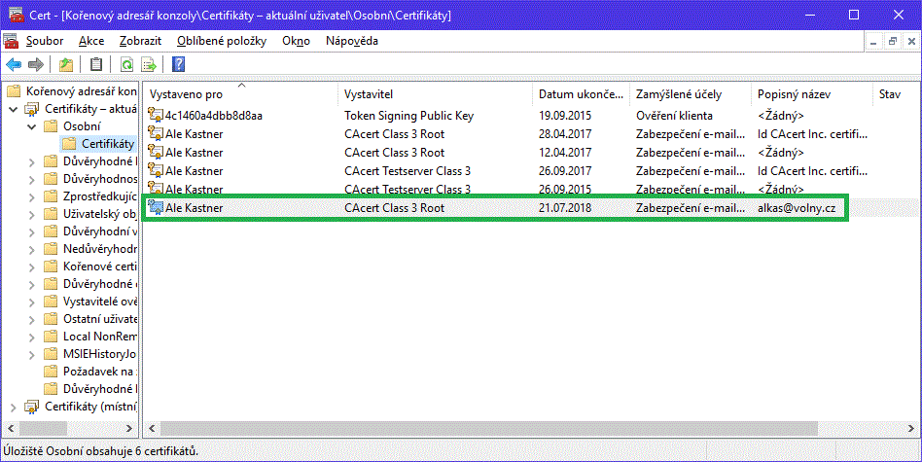
Task: Click the Forward arrow toolbar icon
Action: click(x=36, y=65)
